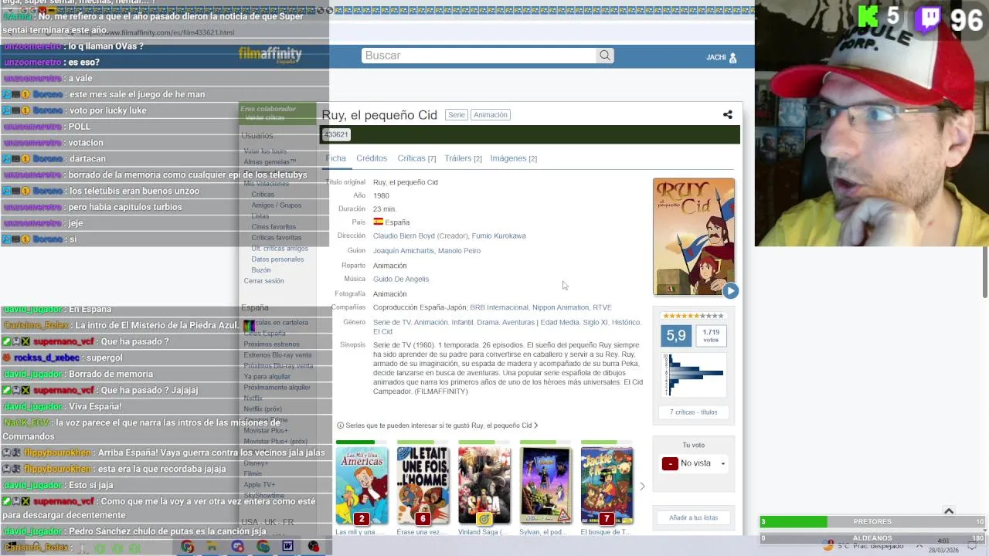Switch to the Ficha tab

[335, 158]
